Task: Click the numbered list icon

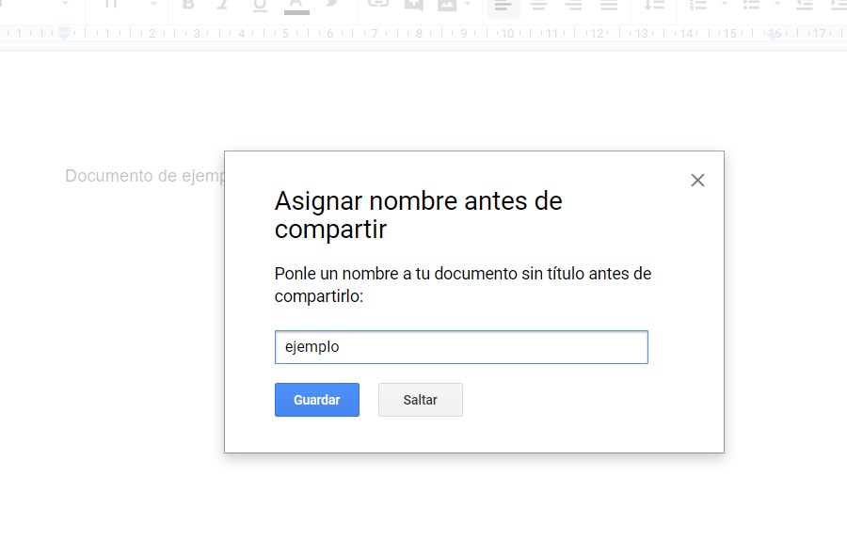Action: point(698,6)
